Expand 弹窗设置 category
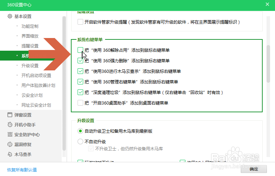Image resolution: width=275 pixels, height=176 pixels. [x=23, y=115]
